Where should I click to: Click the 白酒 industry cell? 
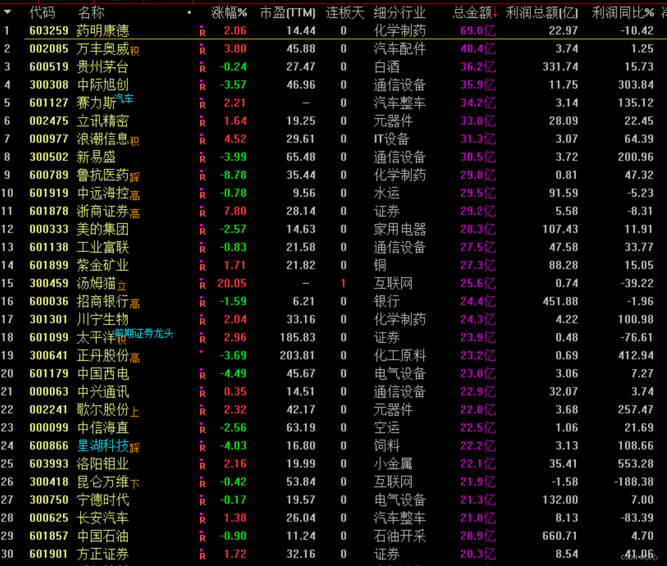pos(387,67)
